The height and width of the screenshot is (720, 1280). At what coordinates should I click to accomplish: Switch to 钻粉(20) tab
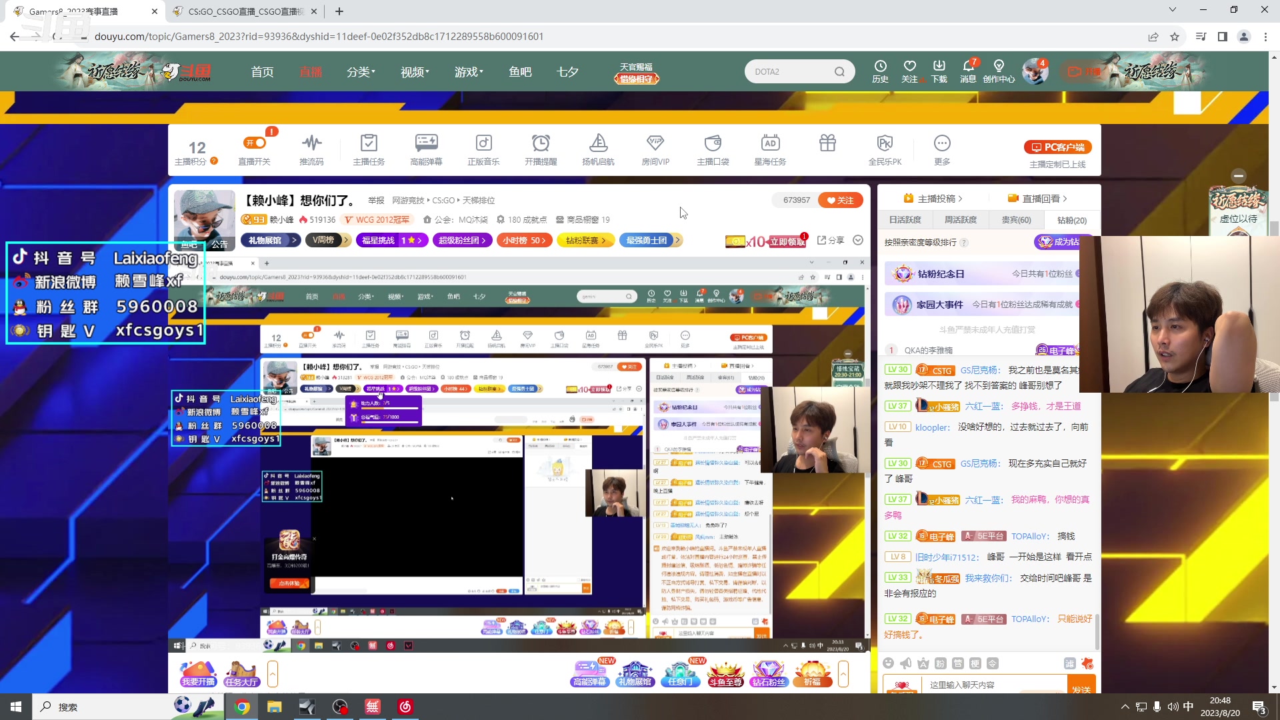1071,220
